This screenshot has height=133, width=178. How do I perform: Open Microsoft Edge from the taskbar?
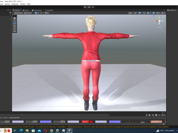tap(21, 130)
